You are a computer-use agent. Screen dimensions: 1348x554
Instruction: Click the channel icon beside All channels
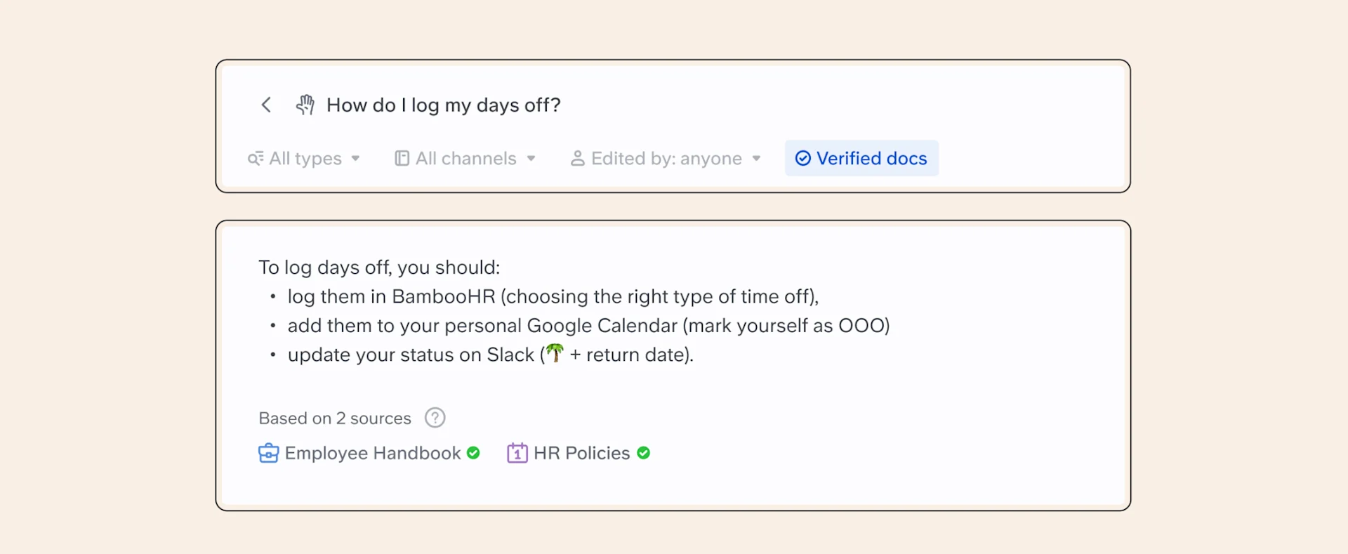(x=401, y=158)
